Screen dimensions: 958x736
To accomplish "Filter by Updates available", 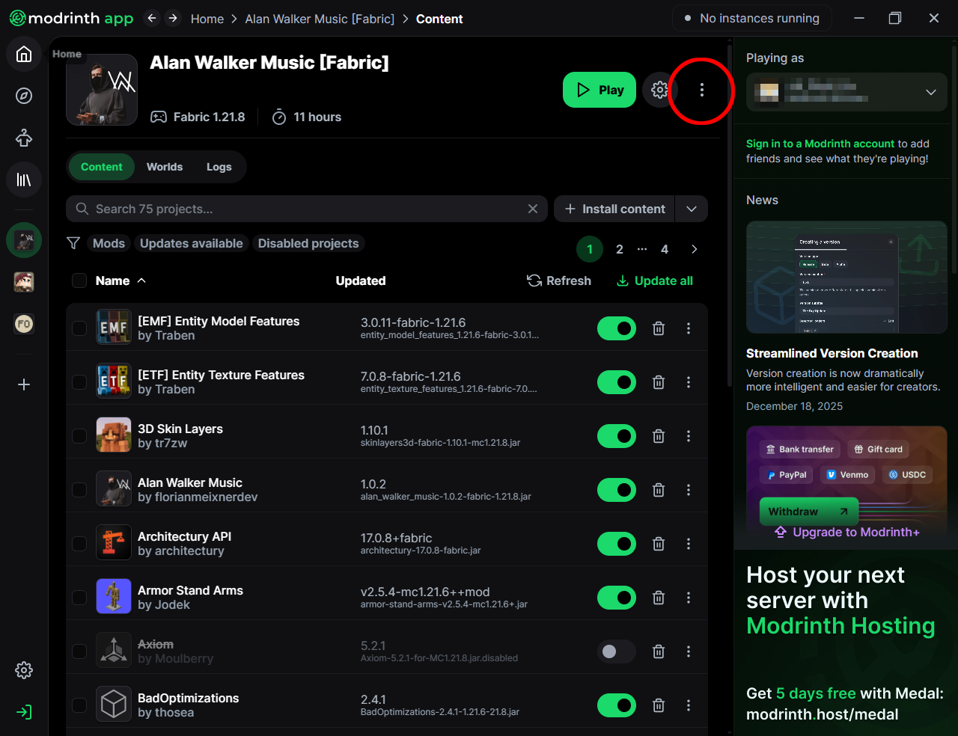I will (x=191, y=243).
